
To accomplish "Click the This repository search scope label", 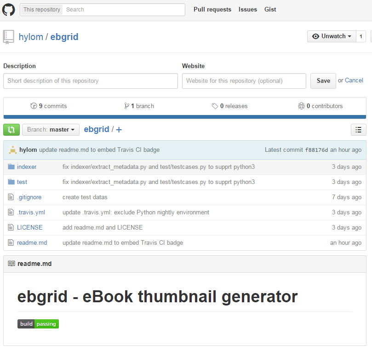I will tap(42, 10).
